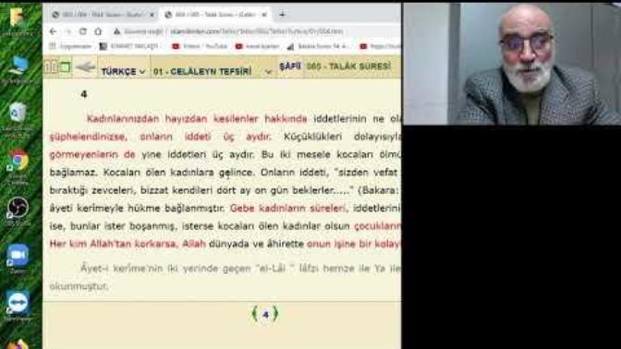Go forward in the Chrome browser

click(67, 31)
